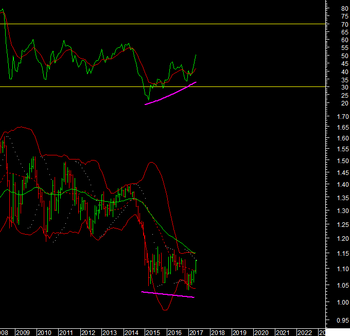
Task: Click the 20 indicator scale value
Action: click(345, 103)
